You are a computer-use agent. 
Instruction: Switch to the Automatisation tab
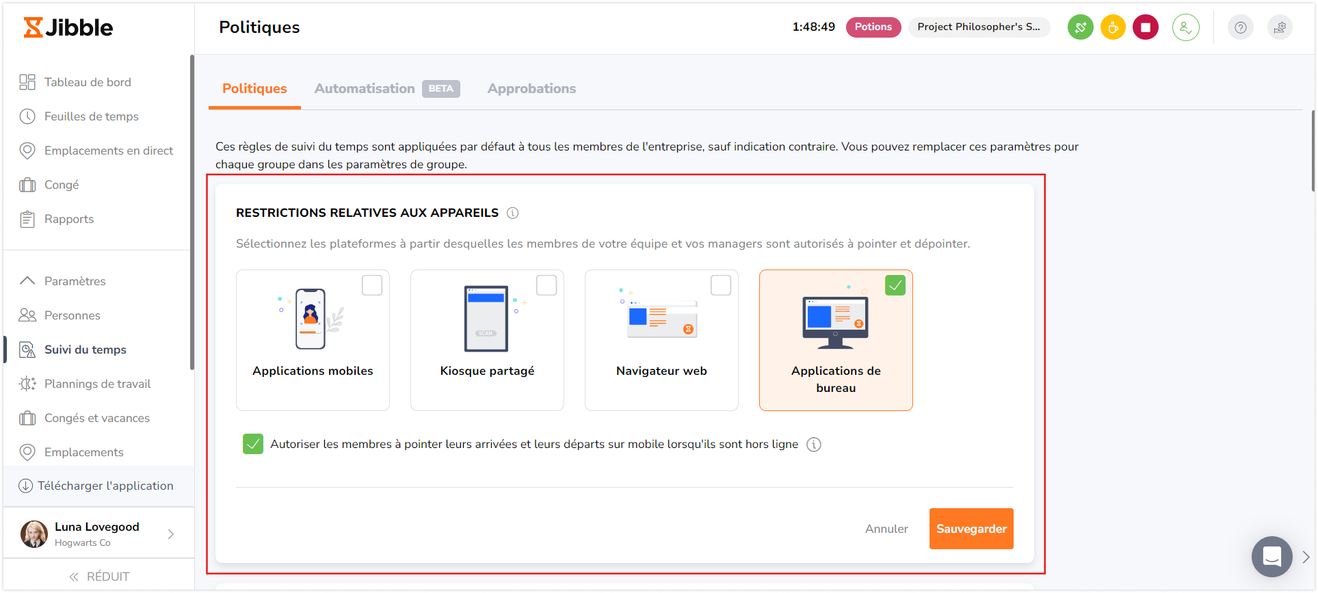point(365,88)
